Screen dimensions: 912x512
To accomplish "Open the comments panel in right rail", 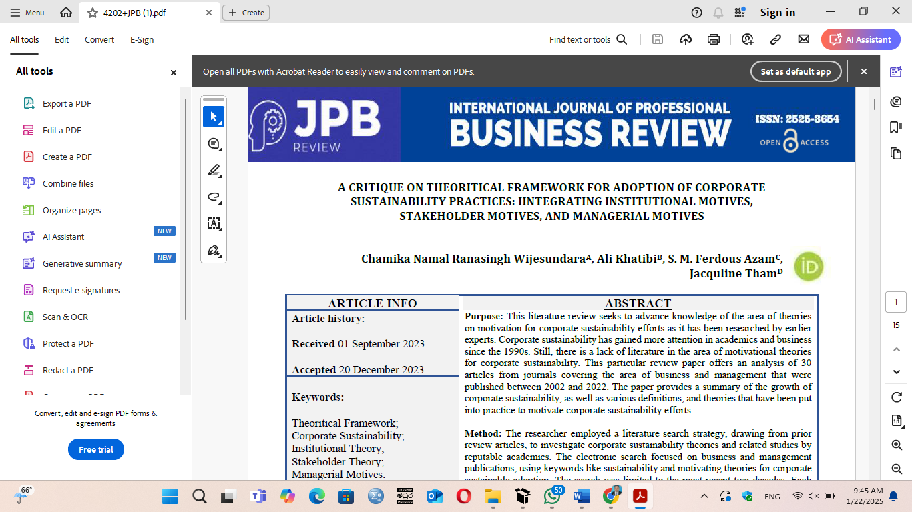I will 896,101.
